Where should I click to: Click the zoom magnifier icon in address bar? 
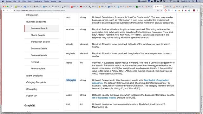pos(158,10)
